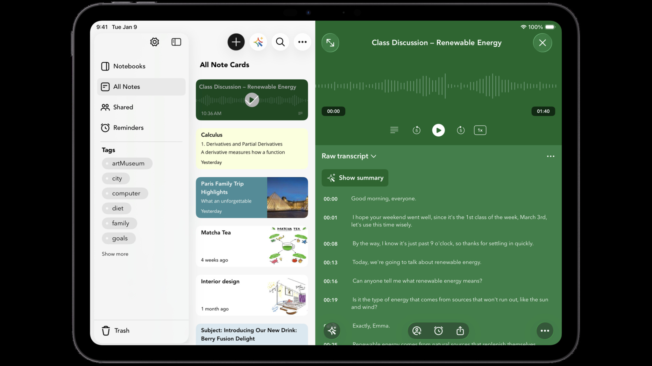Open the floating ellipsis menu at bottom right
Screen dimensions: 652x366
(545, 331)
